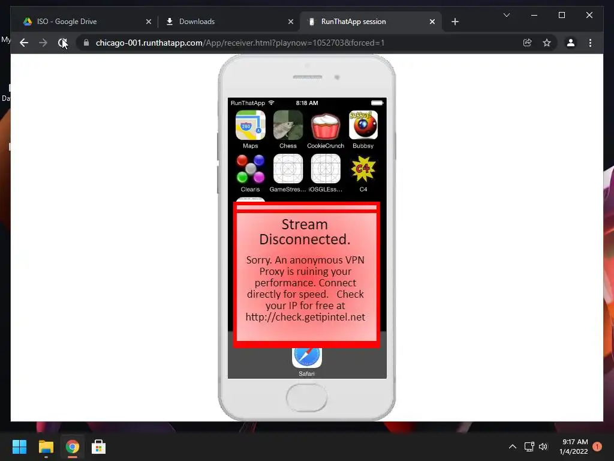Close the Downloads tab
Screen dimensions: 614x461
point(291,22)
